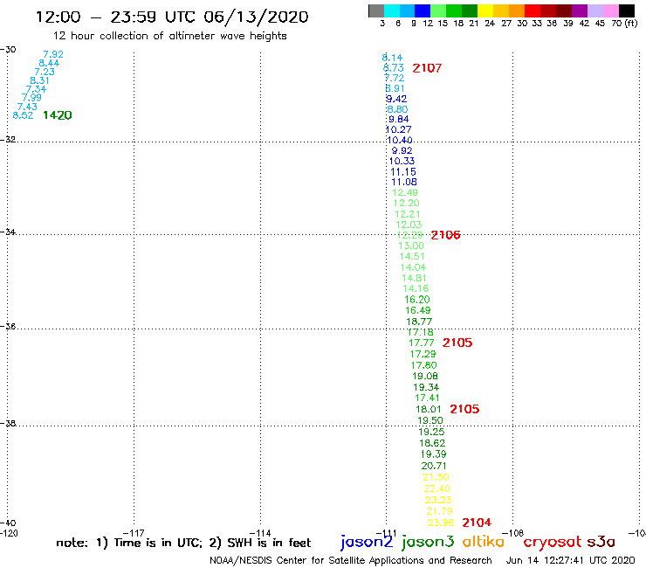Click the gray swatch in the color scale
The height and width of the screenshot is (568, 646).
click(x=376, y=10)
